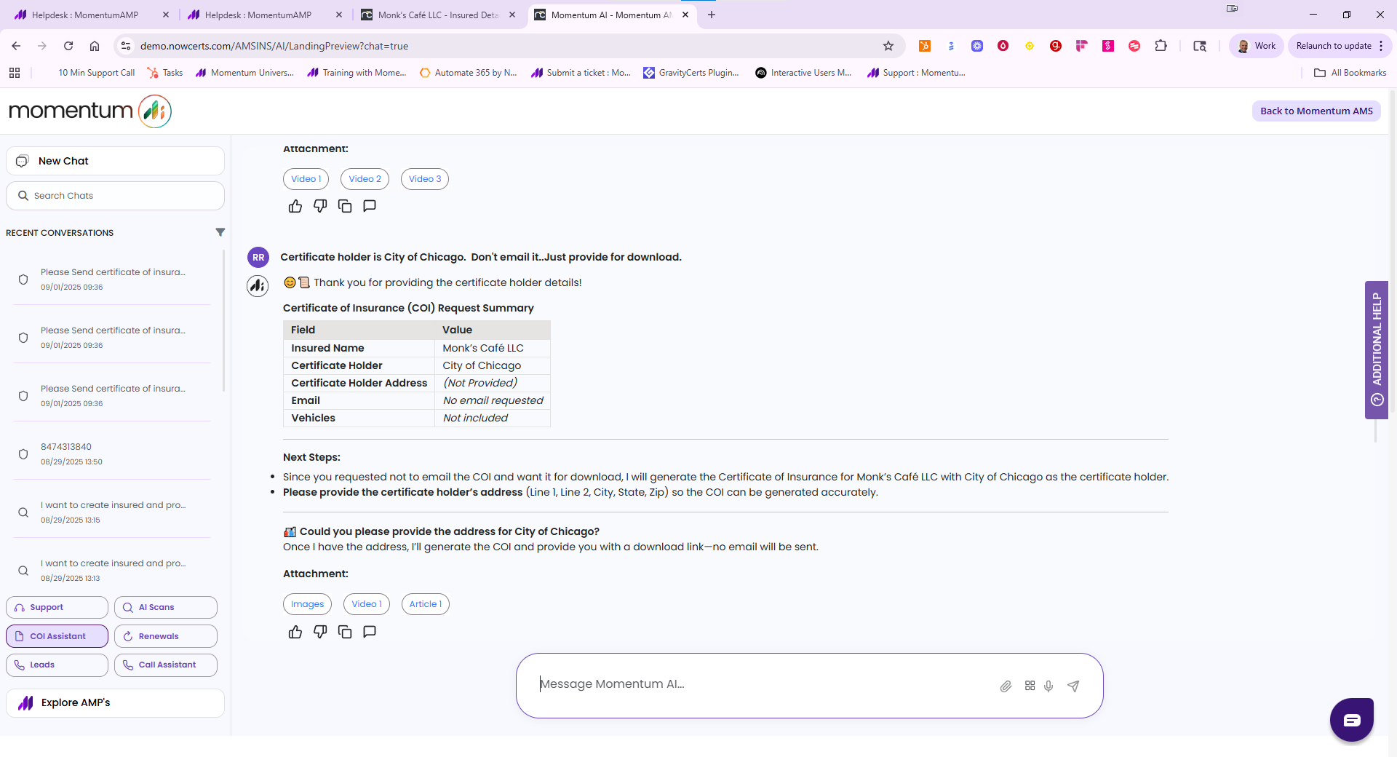The width and height of the screenshot is (1397, 757).
Task: Click the City of Chicago table cell
Action: point(493,365)
